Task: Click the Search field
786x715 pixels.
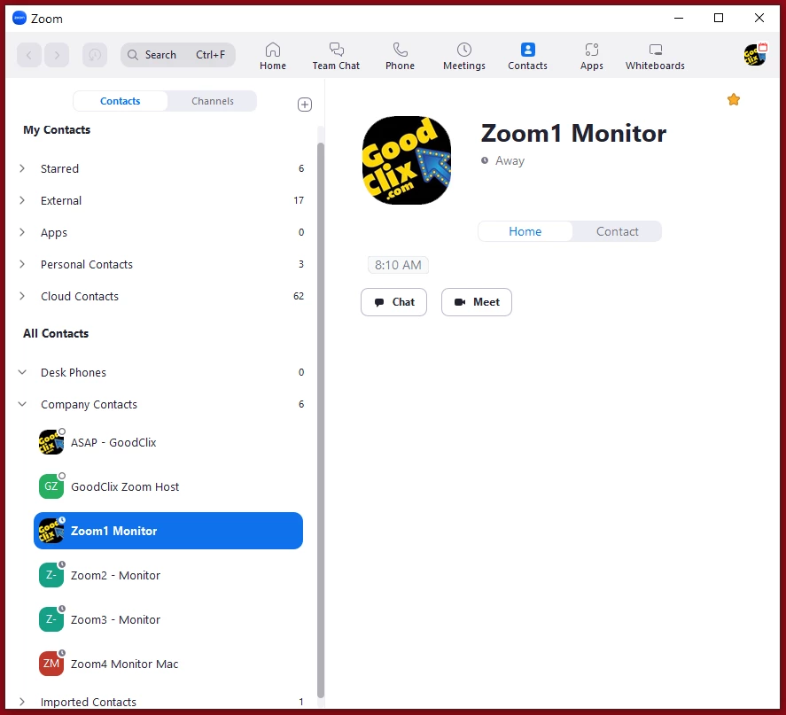Action: [x=178, y=55]
